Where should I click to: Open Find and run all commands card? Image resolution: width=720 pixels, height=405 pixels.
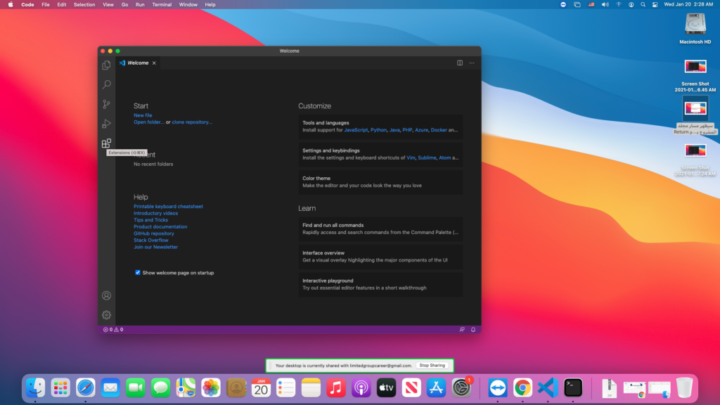380,229
